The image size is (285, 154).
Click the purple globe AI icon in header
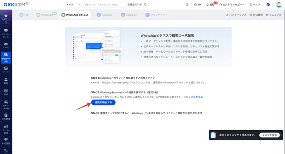pyautogui.click(x=268, y=5)
